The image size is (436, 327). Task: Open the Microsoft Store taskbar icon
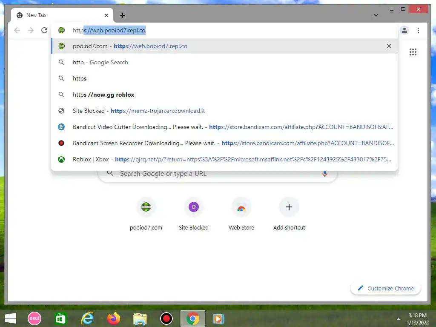click(60, 318)
